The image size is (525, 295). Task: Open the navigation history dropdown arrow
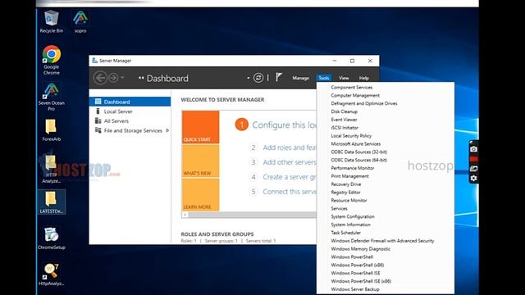pos(122,78)
